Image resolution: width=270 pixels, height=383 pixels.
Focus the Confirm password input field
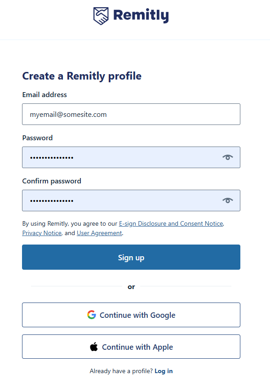(131, 200)
